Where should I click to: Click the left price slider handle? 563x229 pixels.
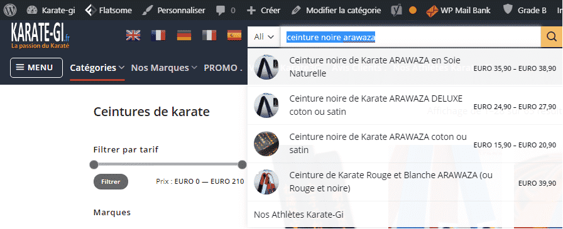[x=94, y=164]
